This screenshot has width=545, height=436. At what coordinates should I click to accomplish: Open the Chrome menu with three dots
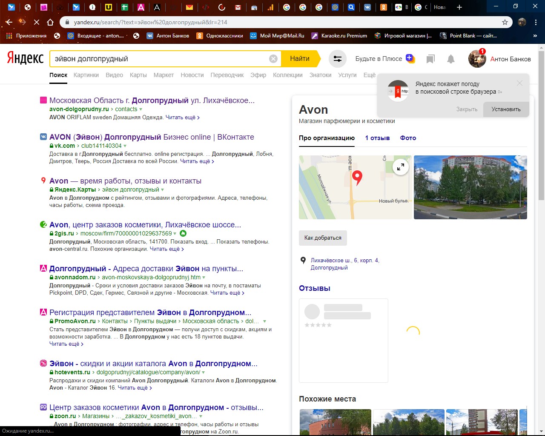[x=536, y=22]
